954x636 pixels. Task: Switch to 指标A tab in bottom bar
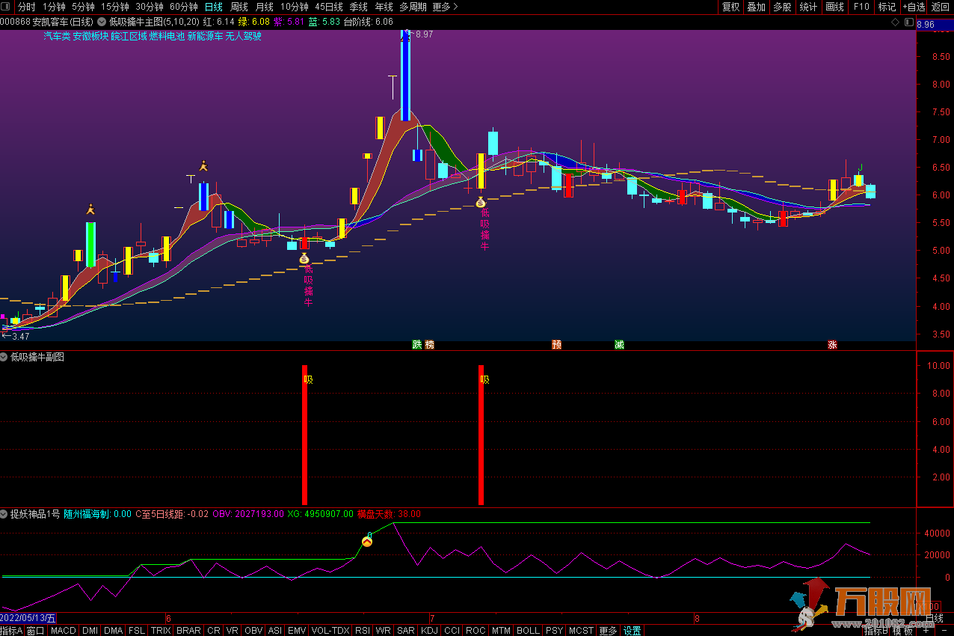click(x=12, y=631)
